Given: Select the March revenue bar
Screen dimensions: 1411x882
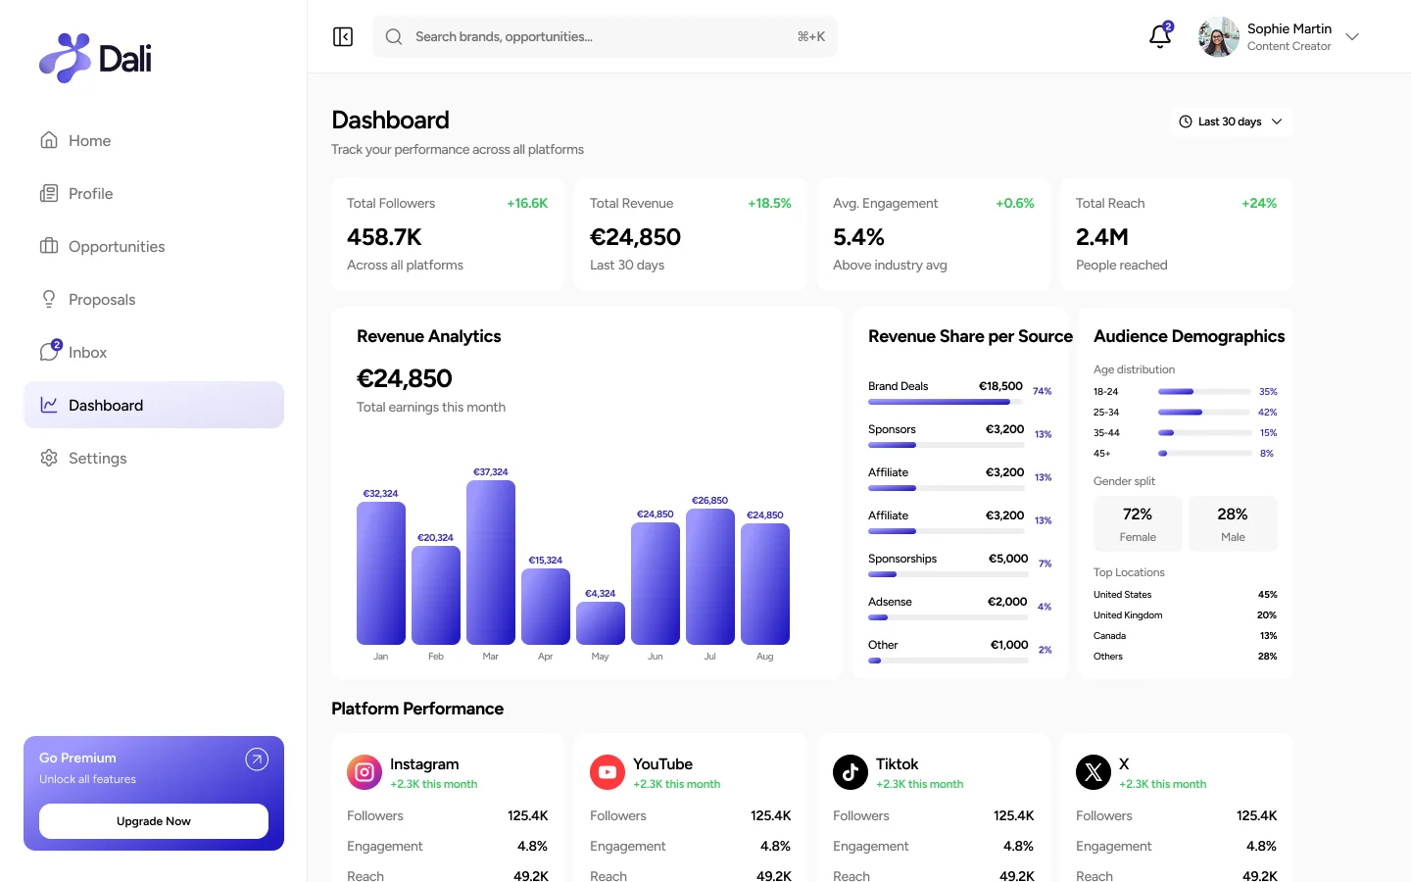Looking at the screenshot, I should (x=491, y=563).
